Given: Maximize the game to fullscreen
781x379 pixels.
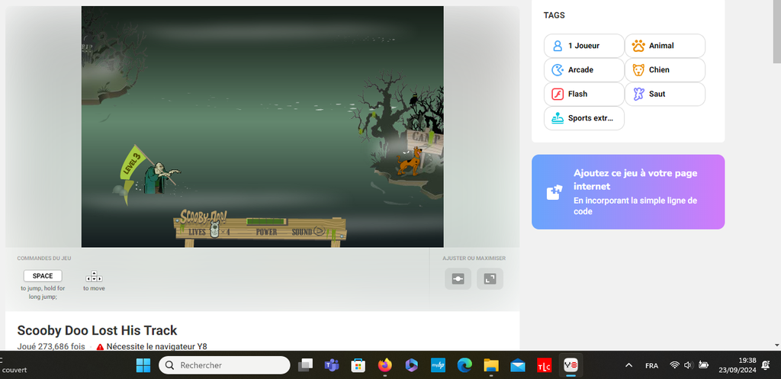Looking at the screenshot, I should point(490,279).
